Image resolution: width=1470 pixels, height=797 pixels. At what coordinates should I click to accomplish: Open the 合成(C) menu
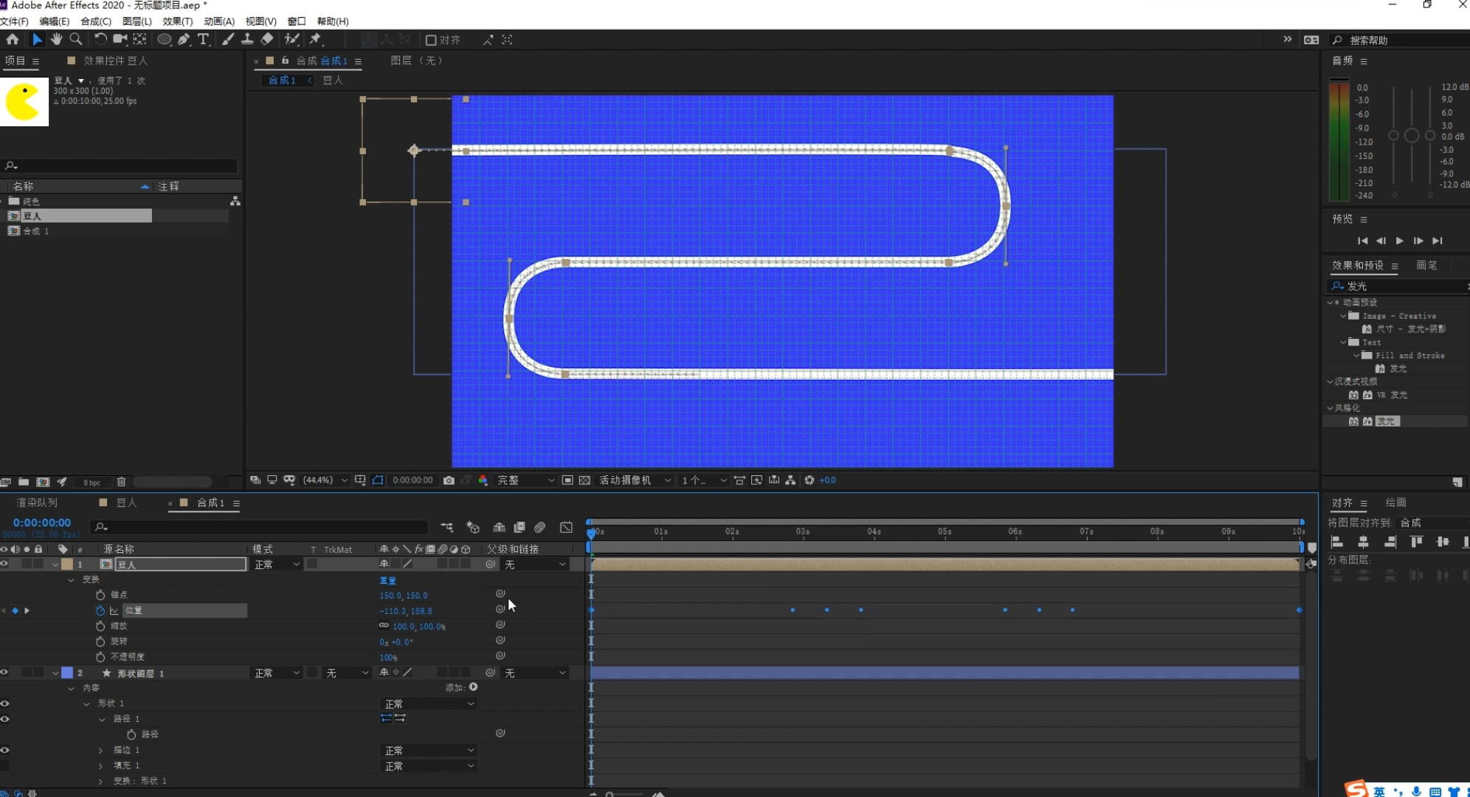coord(96,21)
